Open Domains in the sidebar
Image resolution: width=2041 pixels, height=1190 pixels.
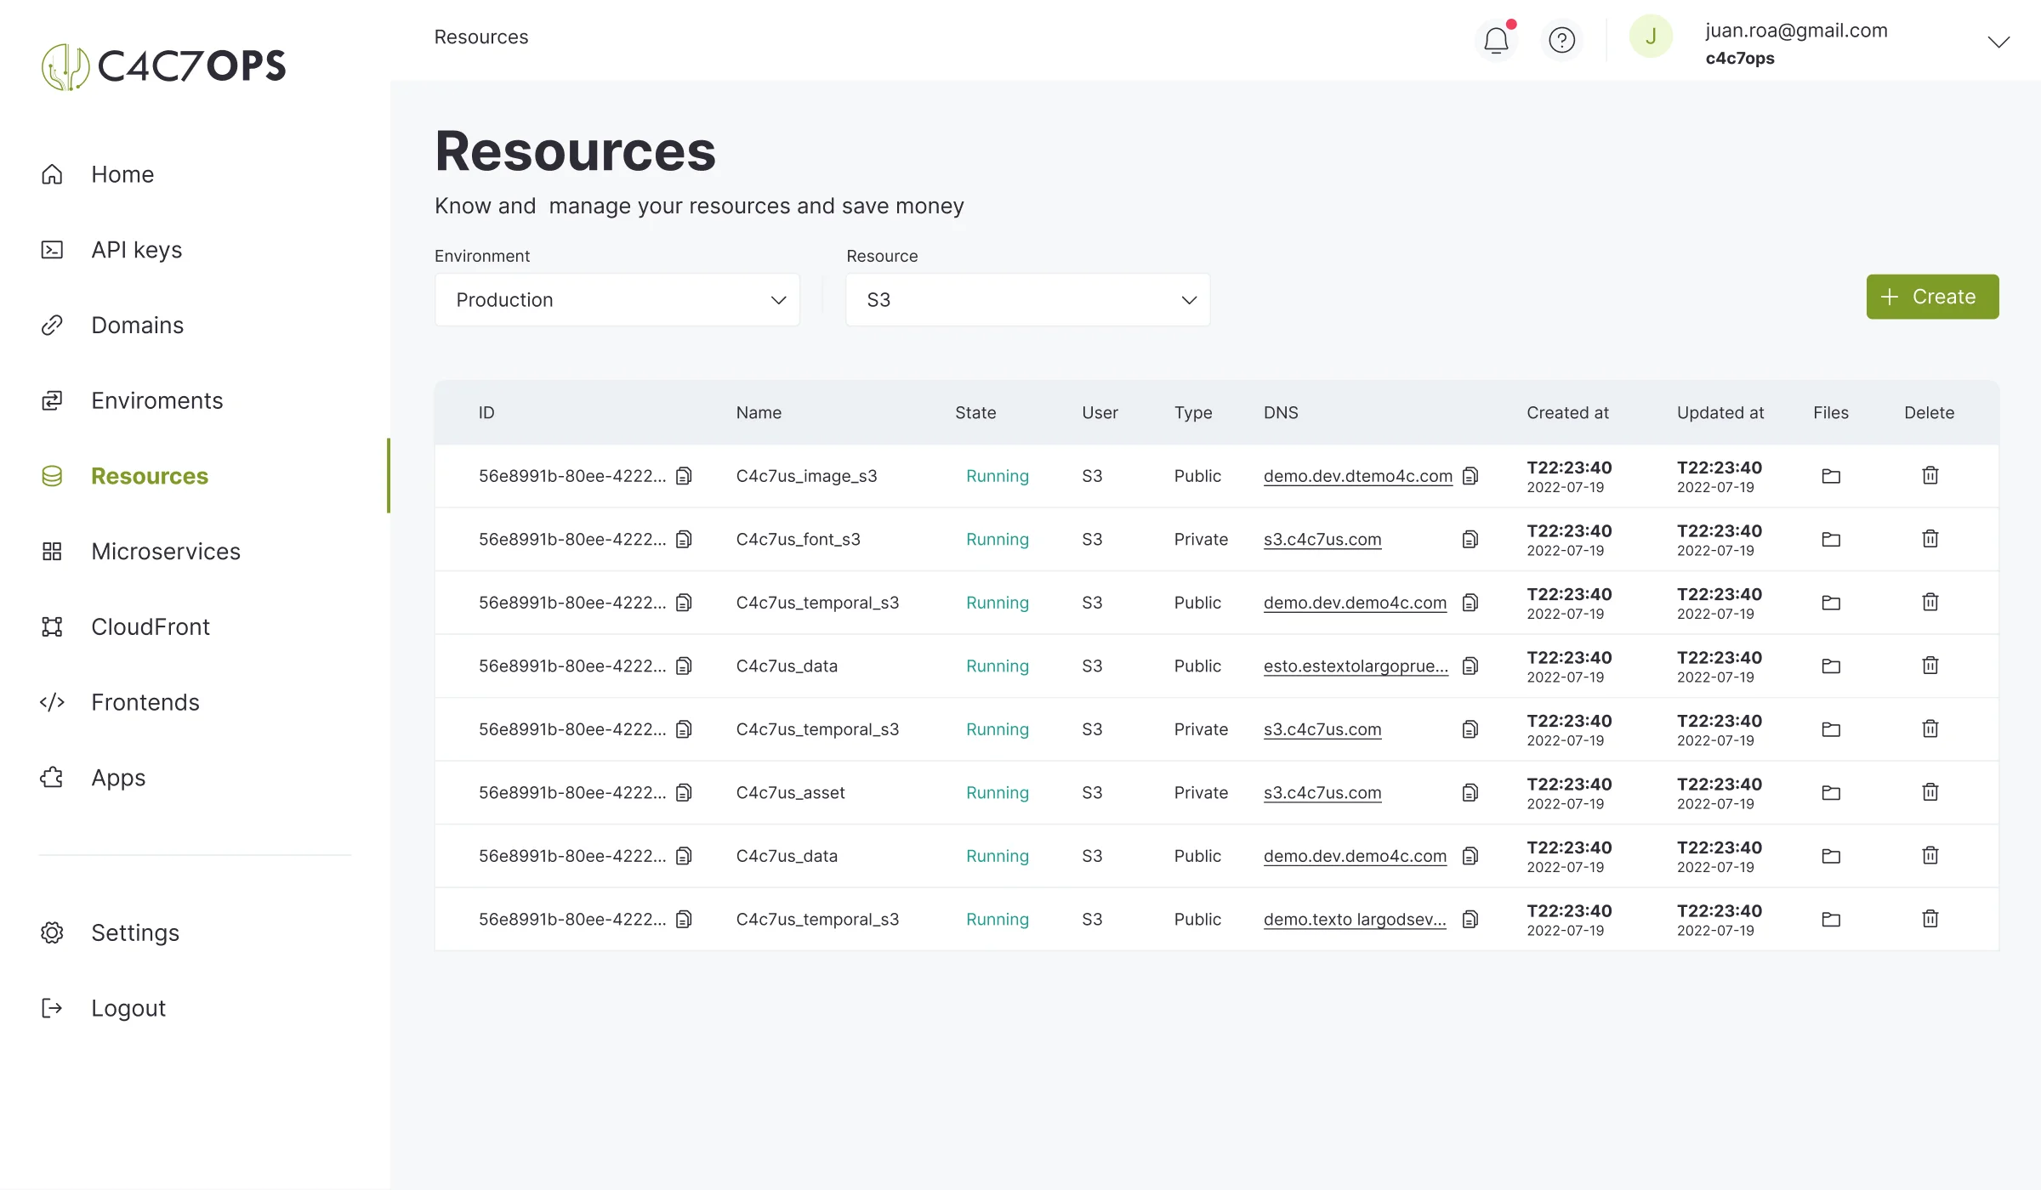coord(137,325)
